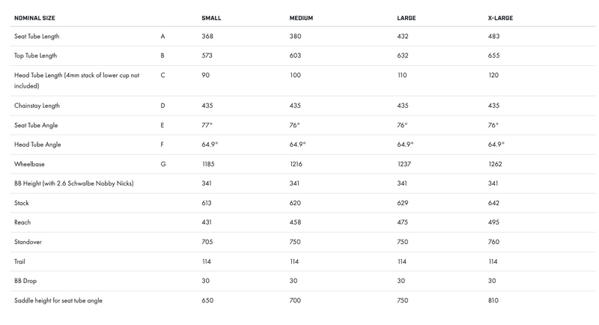Click Medium Top Tube Length 603

coord(295,55)
